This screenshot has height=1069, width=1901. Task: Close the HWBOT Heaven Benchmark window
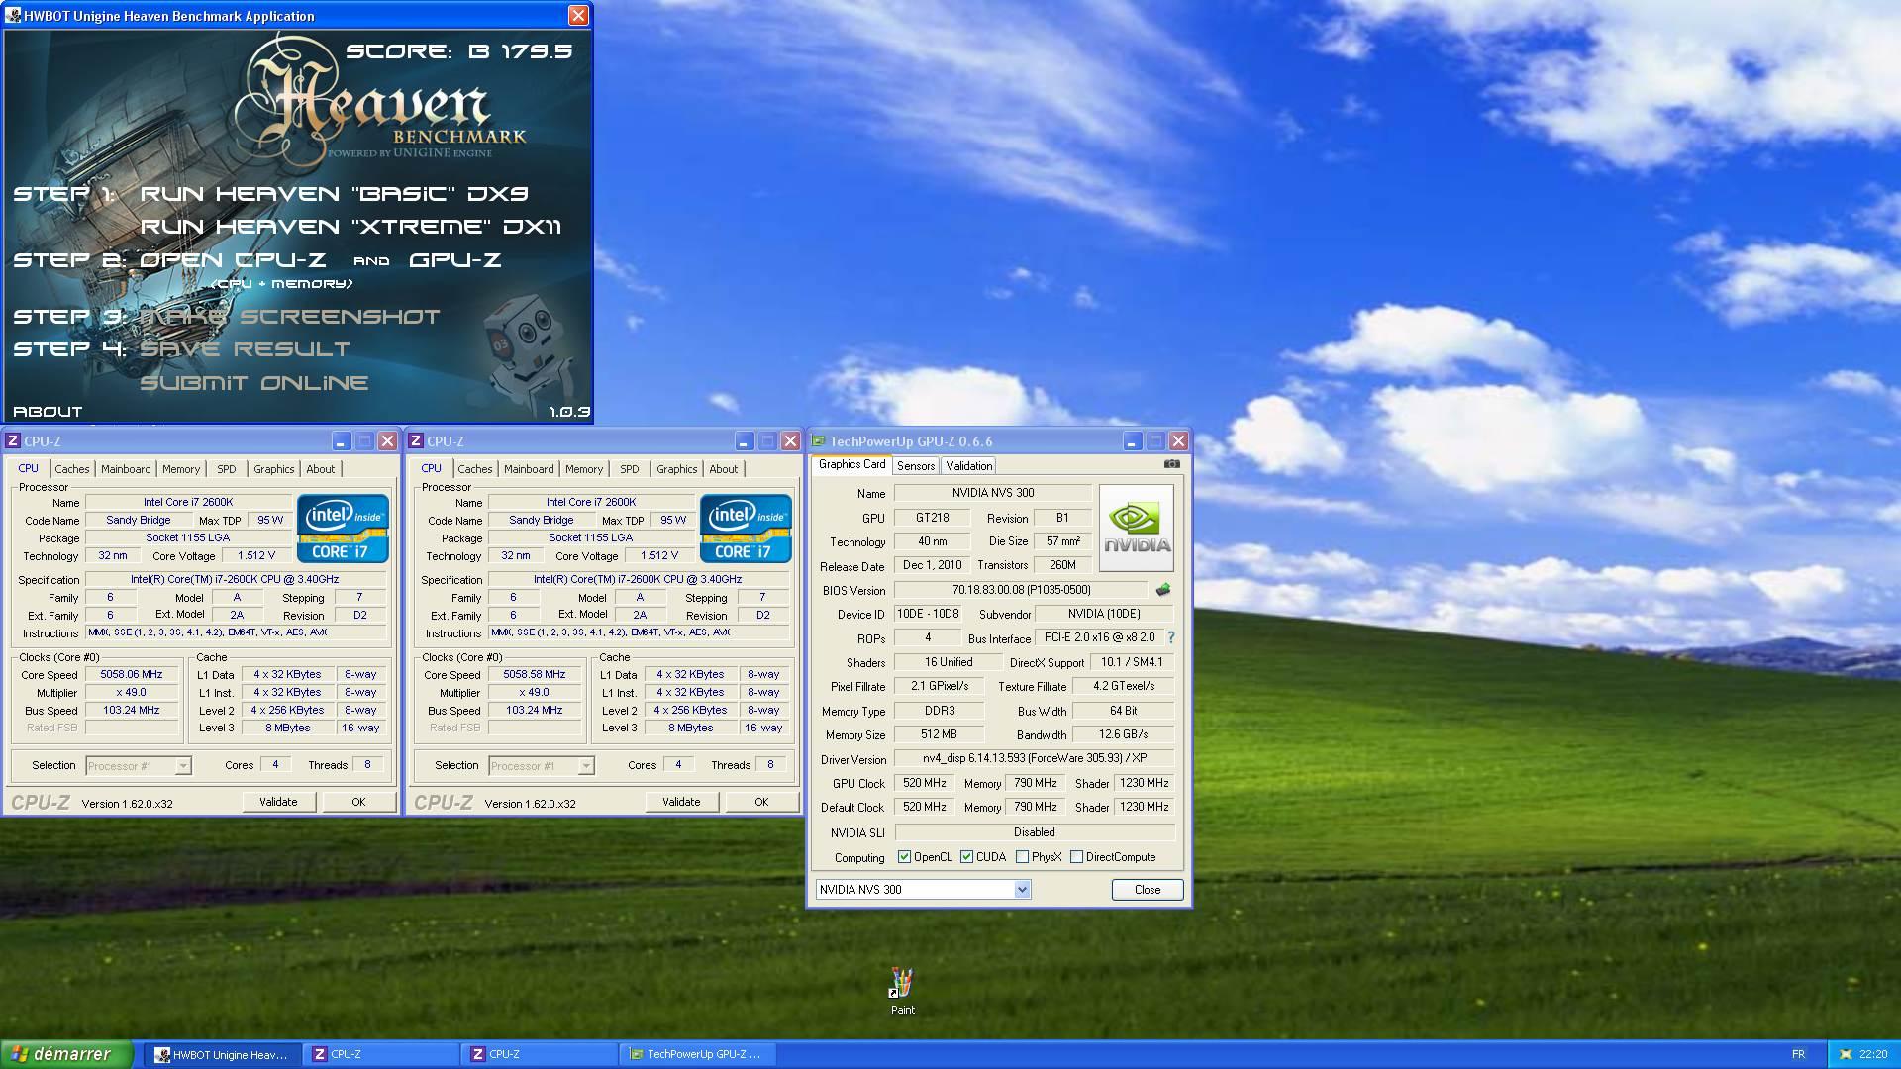[578, 16]
